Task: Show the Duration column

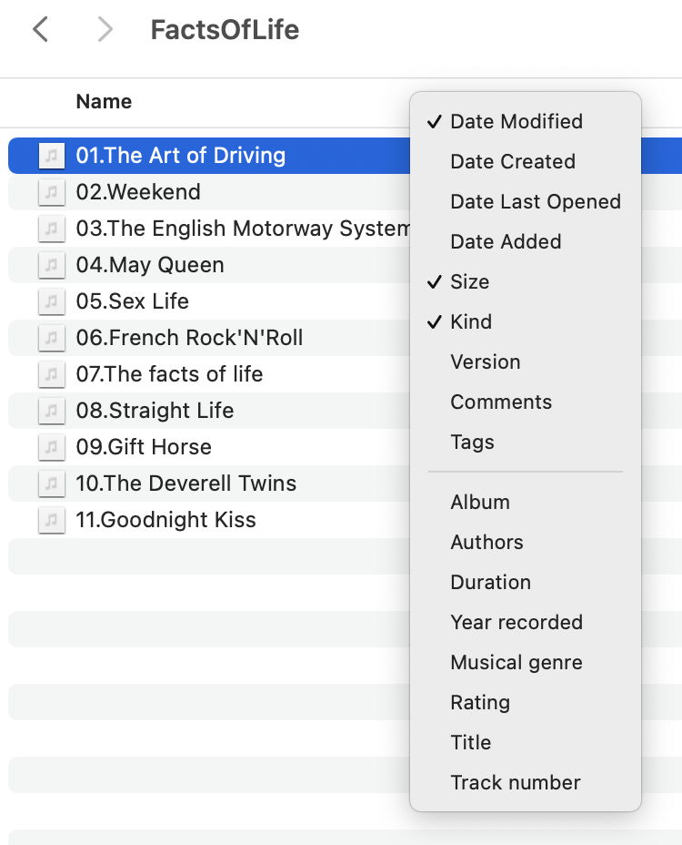Action: pos(490,582)
